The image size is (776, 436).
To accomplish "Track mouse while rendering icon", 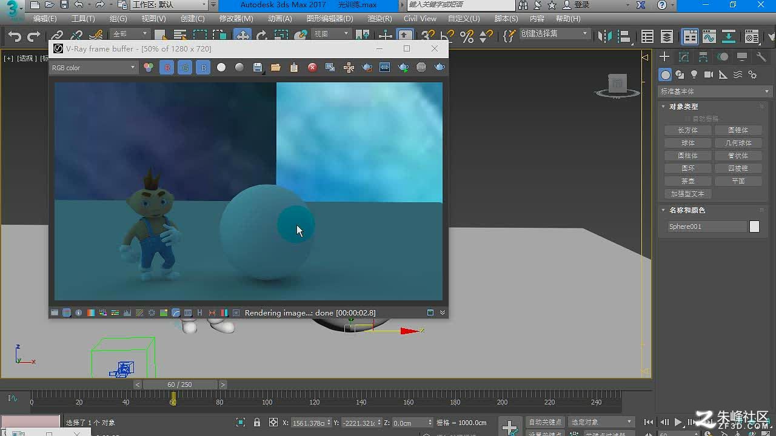I will coord(349,68).
